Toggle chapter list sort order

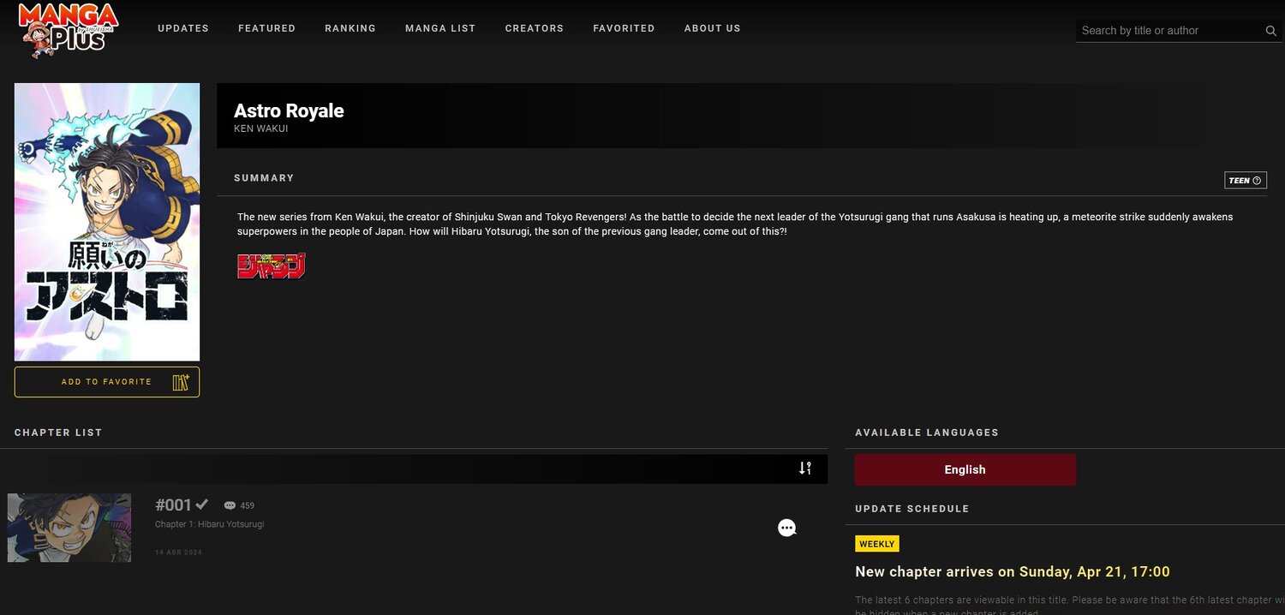[x=804, y=469]
